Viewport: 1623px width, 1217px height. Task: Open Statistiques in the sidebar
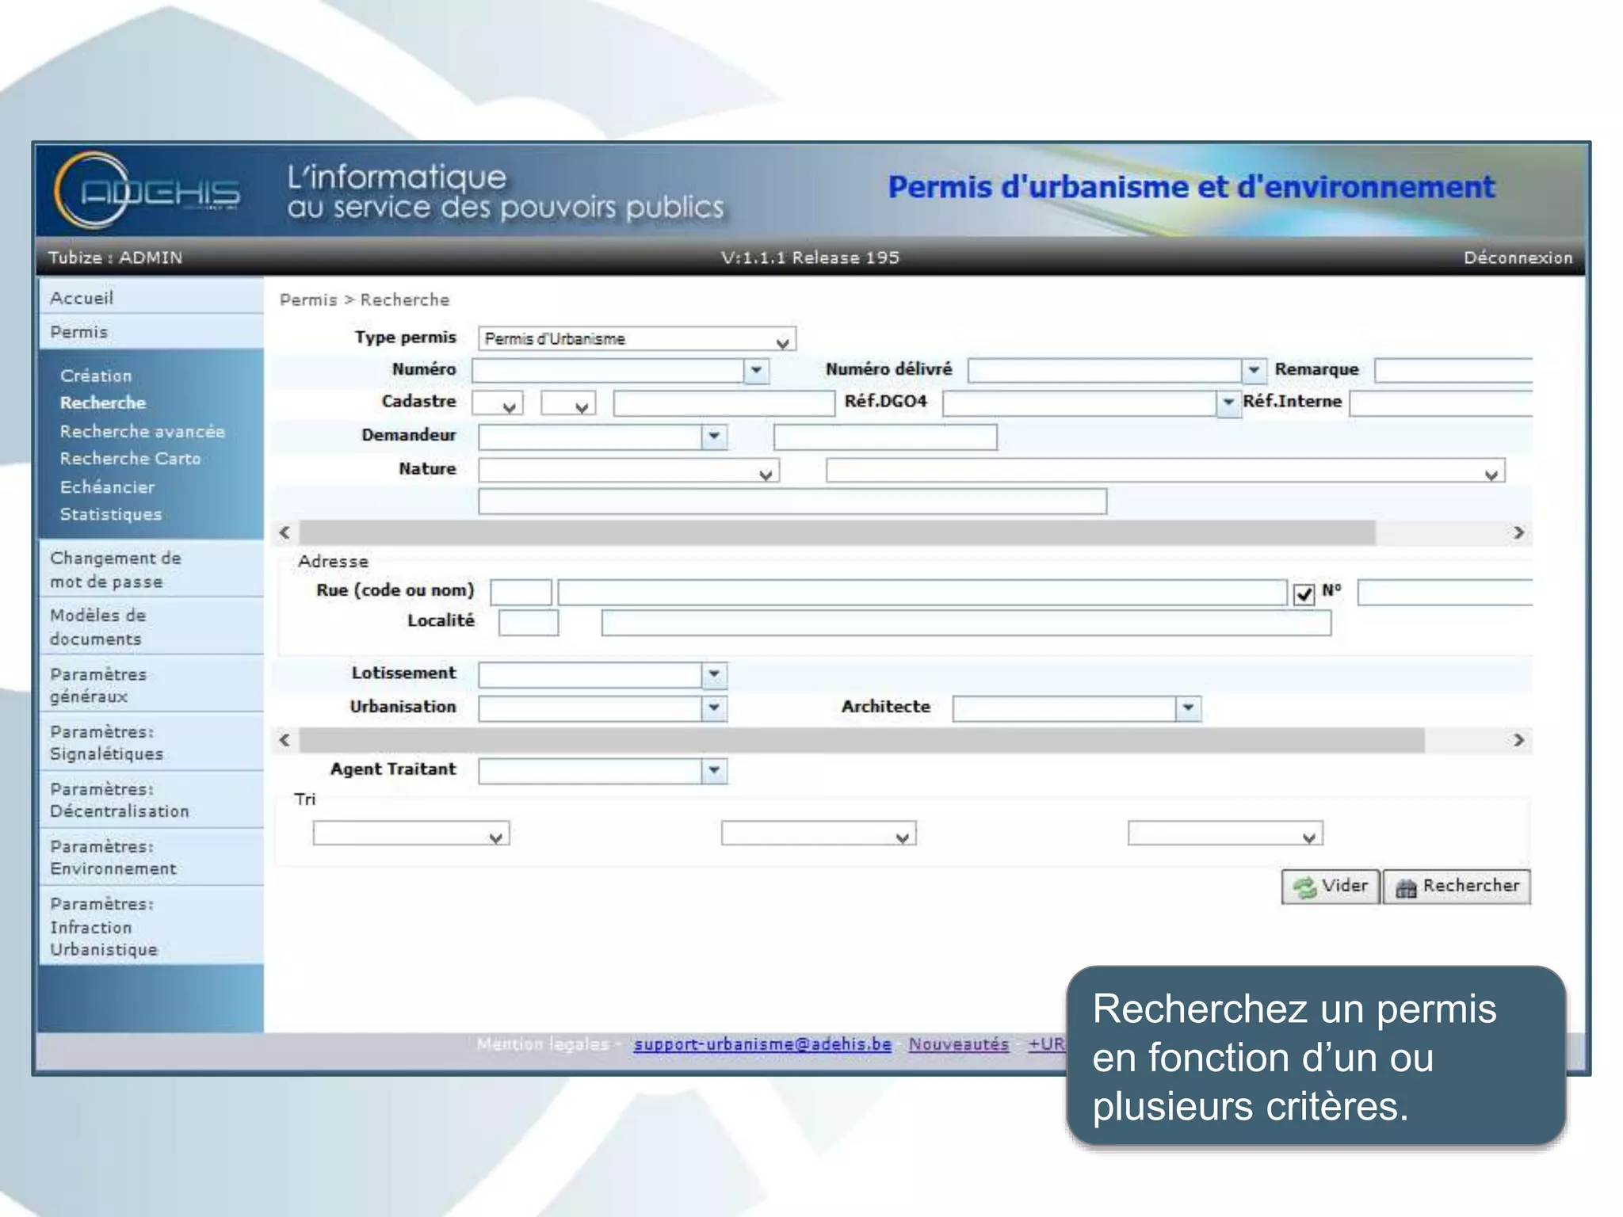(x=111, y=514)
